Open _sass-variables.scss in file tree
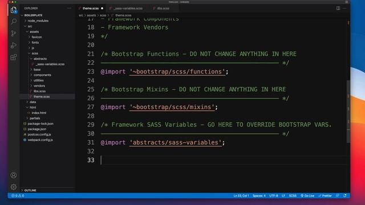 (x=50, y=64)
